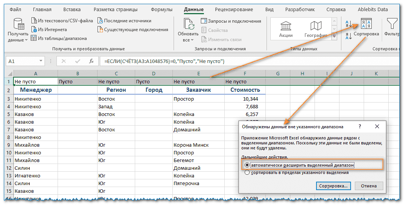The width and height of the screenshot is (404, 207).
Task: Select the Акции data type
Action: 286,29
